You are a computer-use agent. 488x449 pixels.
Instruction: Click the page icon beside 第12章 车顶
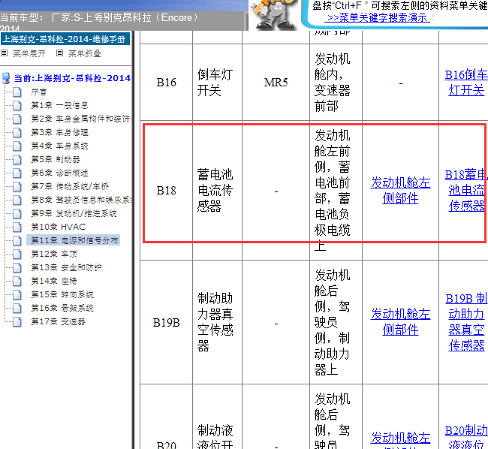point(17,255)
